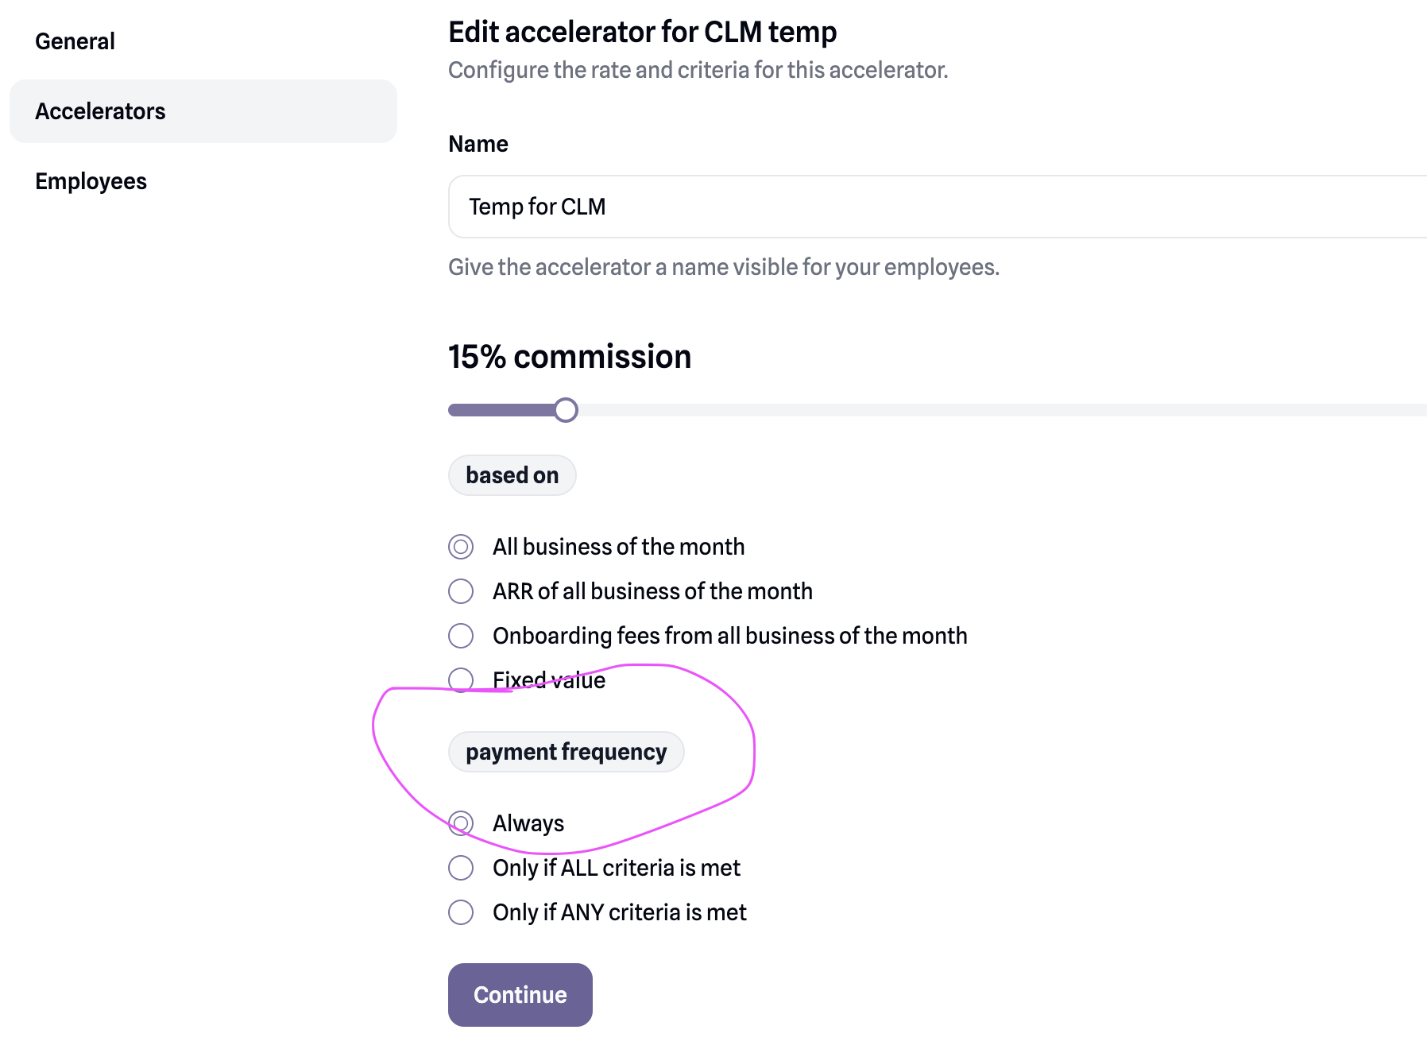Choose "Only if ALL criteria is met"
The width and height of the screenshot is (1427, 1049).
point(461,868)
